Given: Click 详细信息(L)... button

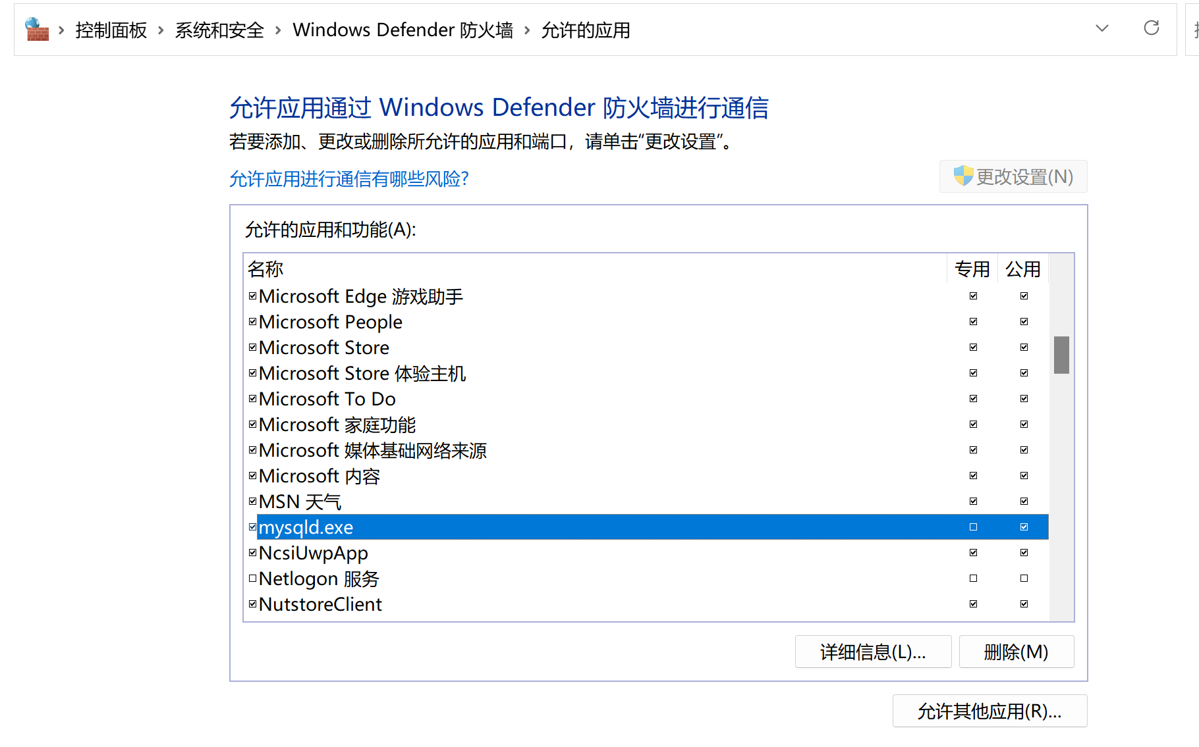Looking at the screenshot, I should [x=873, y=652].
